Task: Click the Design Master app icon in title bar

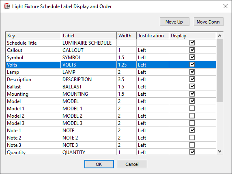Action: pos(6,6)
